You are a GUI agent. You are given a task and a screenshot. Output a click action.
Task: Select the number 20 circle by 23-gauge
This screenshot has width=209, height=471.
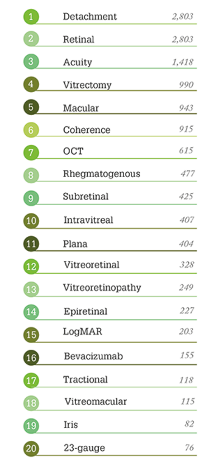pyautogui.click(x=31, y=449)
